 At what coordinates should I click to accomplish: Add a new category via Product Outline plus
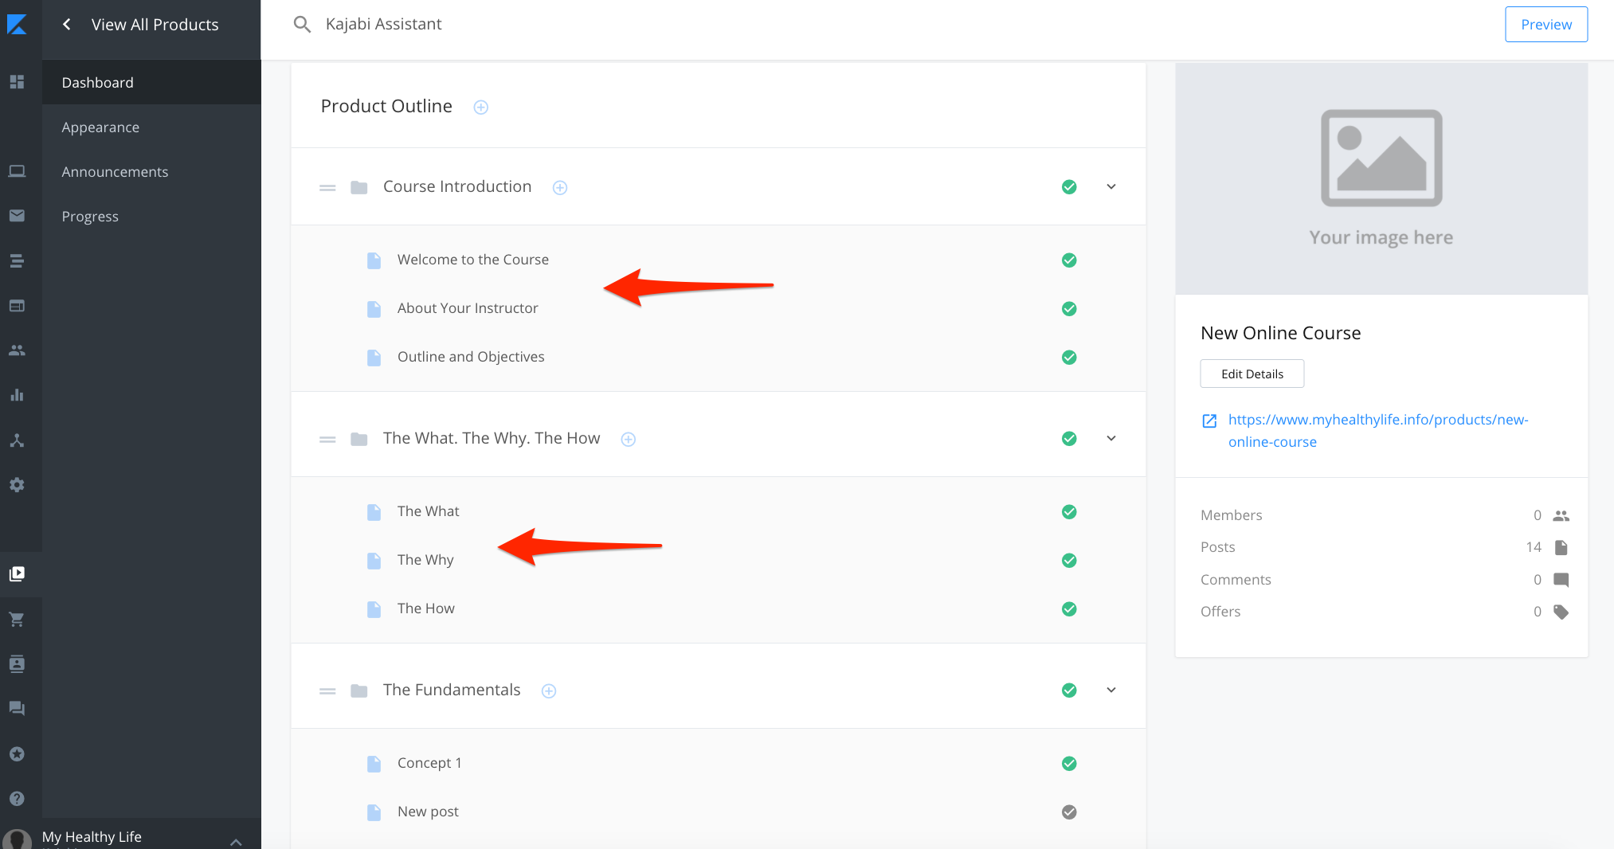click(480, 106)
